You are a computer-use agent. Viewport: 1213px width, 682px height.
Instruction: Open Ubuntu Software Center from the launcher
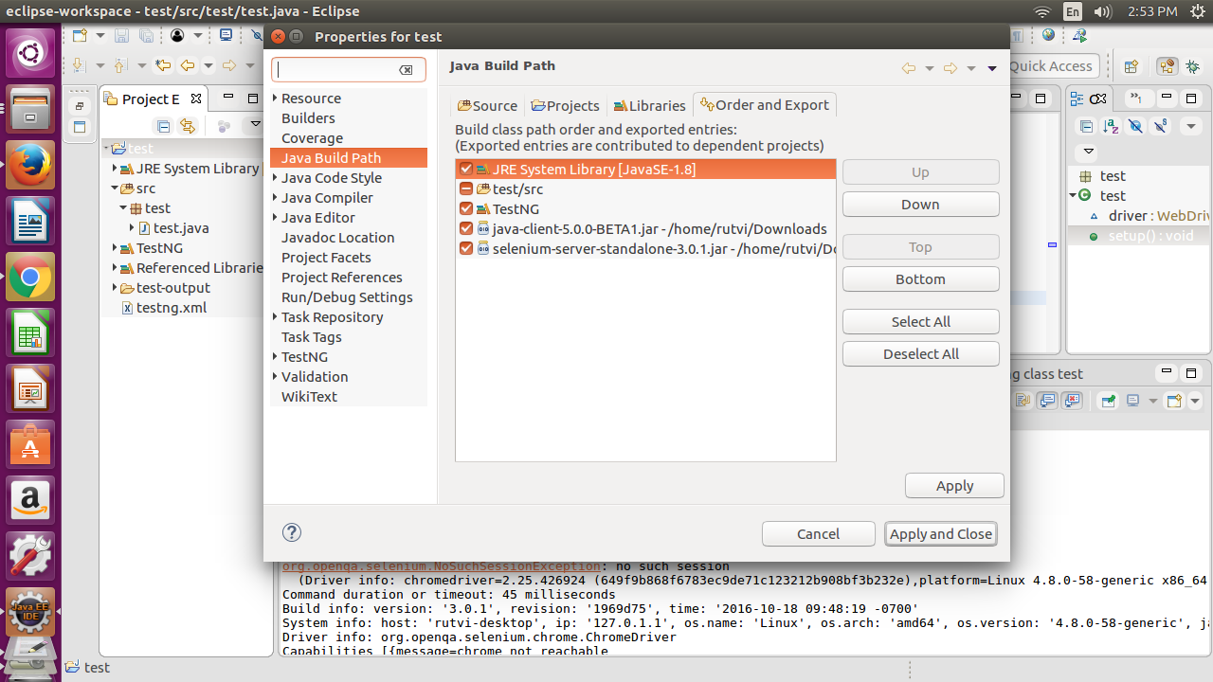coord(30,444)
